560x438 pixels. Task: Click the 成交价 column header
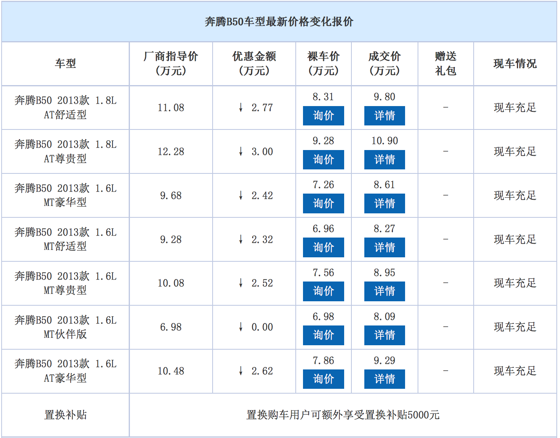pyautogui.click(x=384, y=64)
